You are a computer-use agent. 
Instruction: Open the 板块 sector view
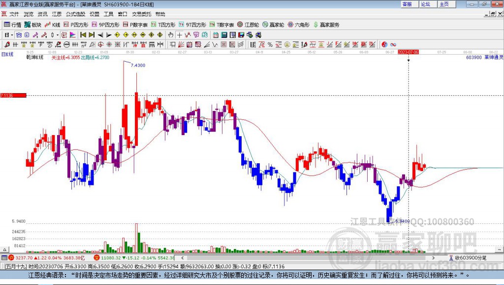tap(33, 25)
